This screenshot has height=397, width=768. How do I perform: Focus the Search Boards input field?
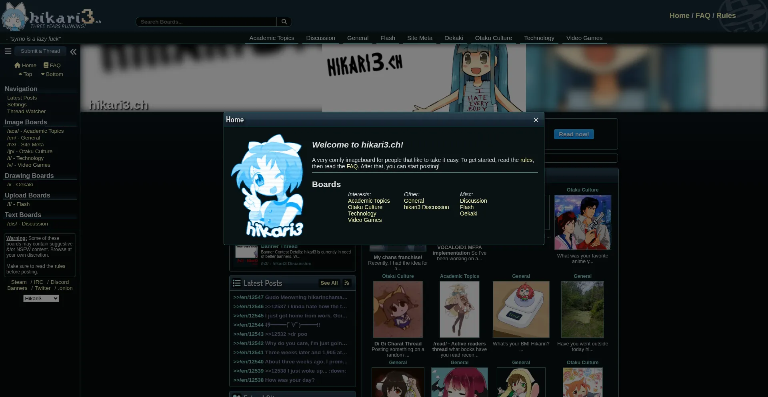pos(206,22)
